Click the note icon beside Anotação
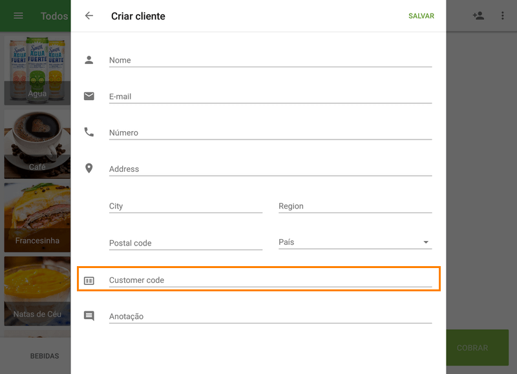The height and width of the screenshot is (374, 517). click(89, 317)
